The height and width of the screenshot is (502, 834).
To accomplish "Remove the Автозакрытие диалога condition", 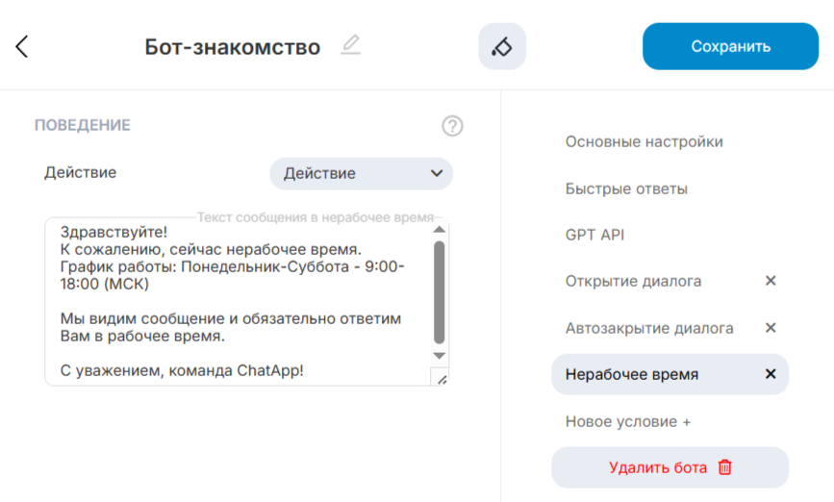I will tap(770, 328).
